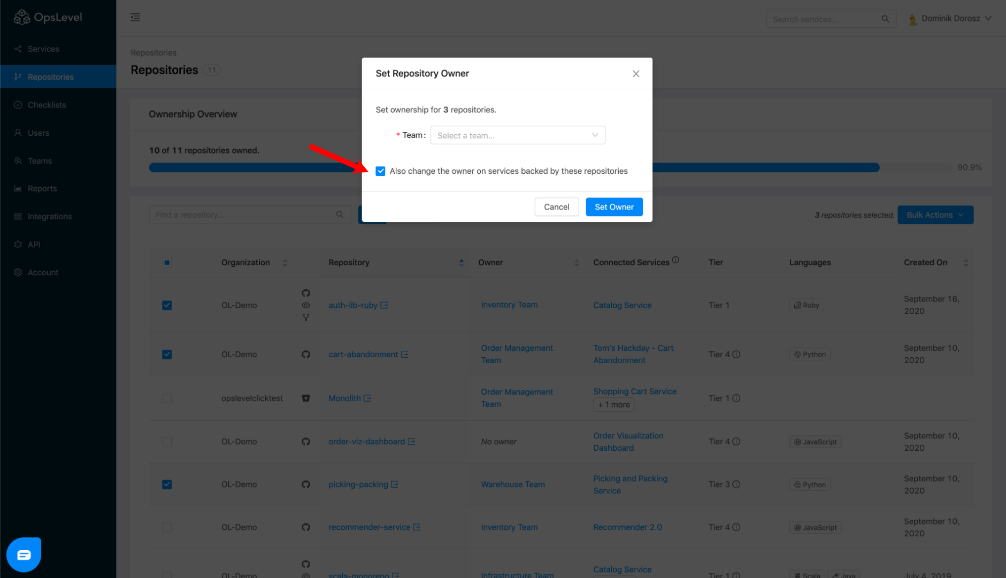
Task: Check the recommender-service row checkbox
Action: (167, 527)
